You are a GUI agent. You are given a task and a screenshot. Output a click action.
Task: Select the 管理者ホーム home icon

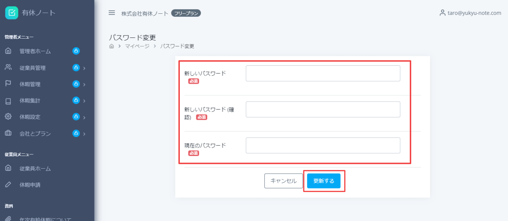pyautogui.click(x=8, y=51)
